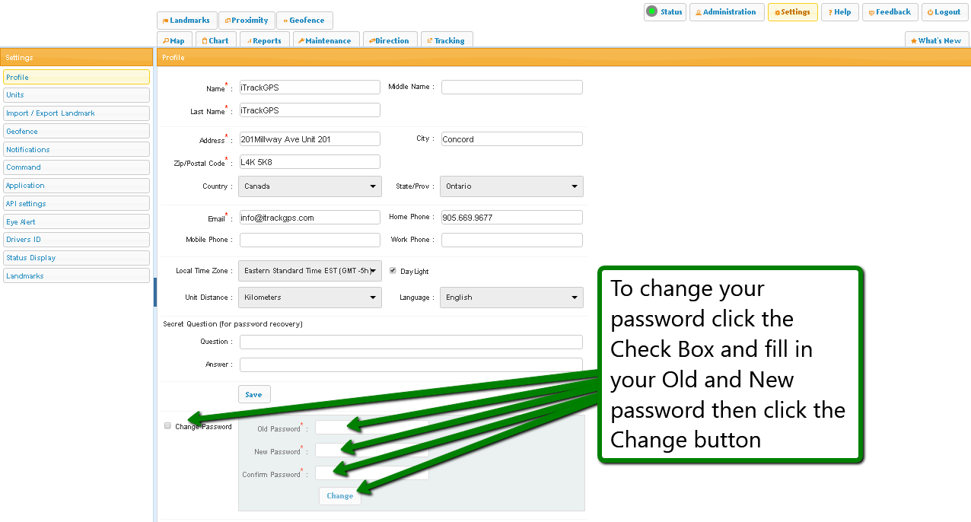Click the green Status indicator icon
The image size is (971, 522).
(651, 11)
